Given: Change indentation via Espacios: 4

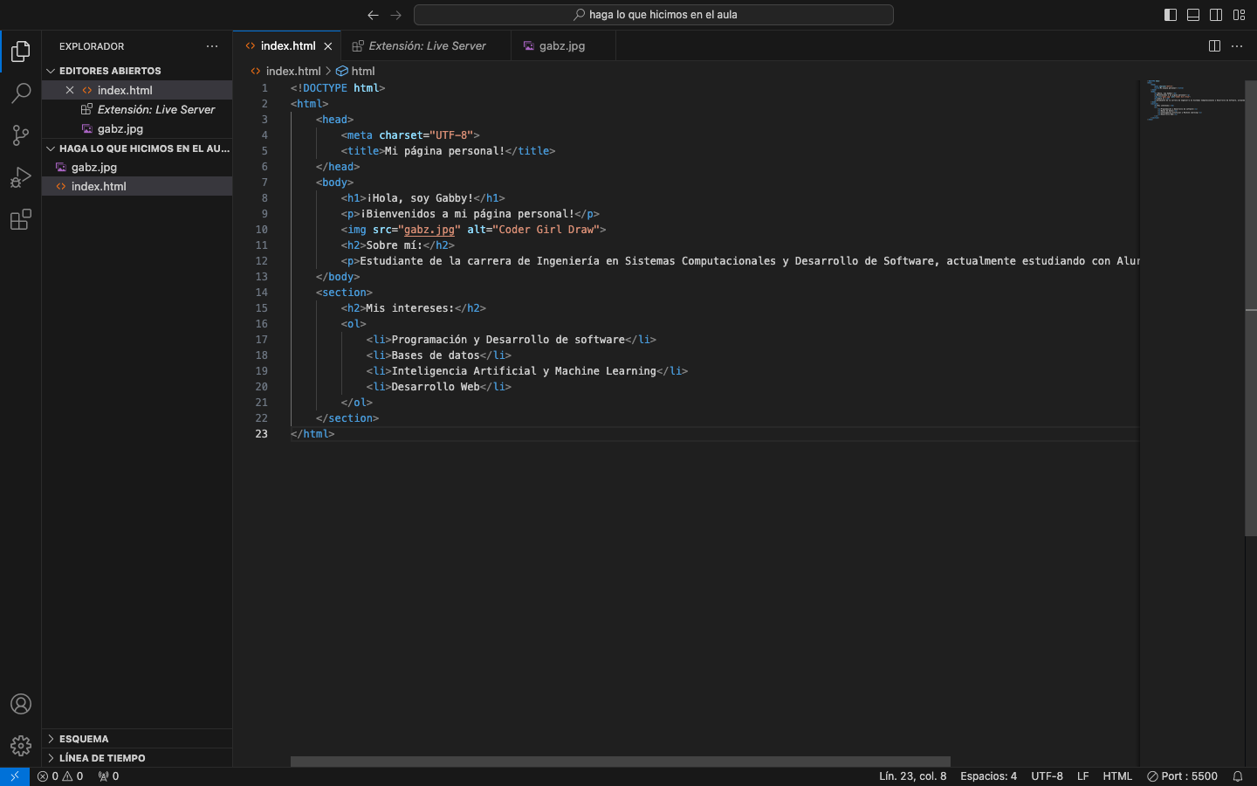Looking at the screenshot, I should (988, 776).
